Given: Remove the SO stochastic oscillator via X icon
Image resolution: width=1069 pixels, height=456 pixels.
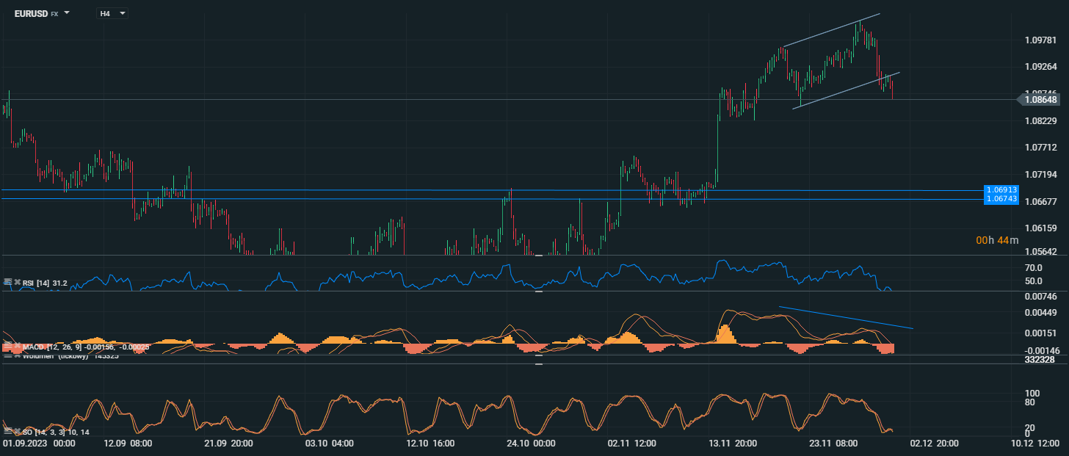Looking at the screenshot, I should [17, 431].
